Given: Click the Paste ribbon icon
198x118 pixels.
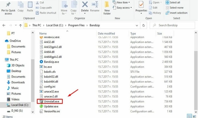Looking at the screenshot, I should 30,5.
